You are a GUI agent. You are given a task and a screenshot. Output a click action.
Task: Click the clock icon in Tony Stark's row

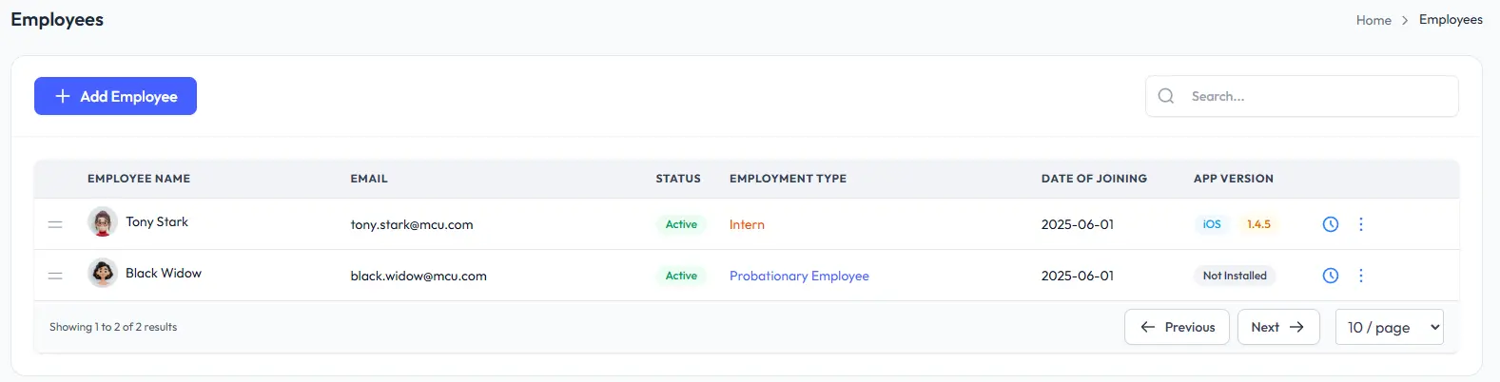pyautogui.click(x=1331, y=224)
